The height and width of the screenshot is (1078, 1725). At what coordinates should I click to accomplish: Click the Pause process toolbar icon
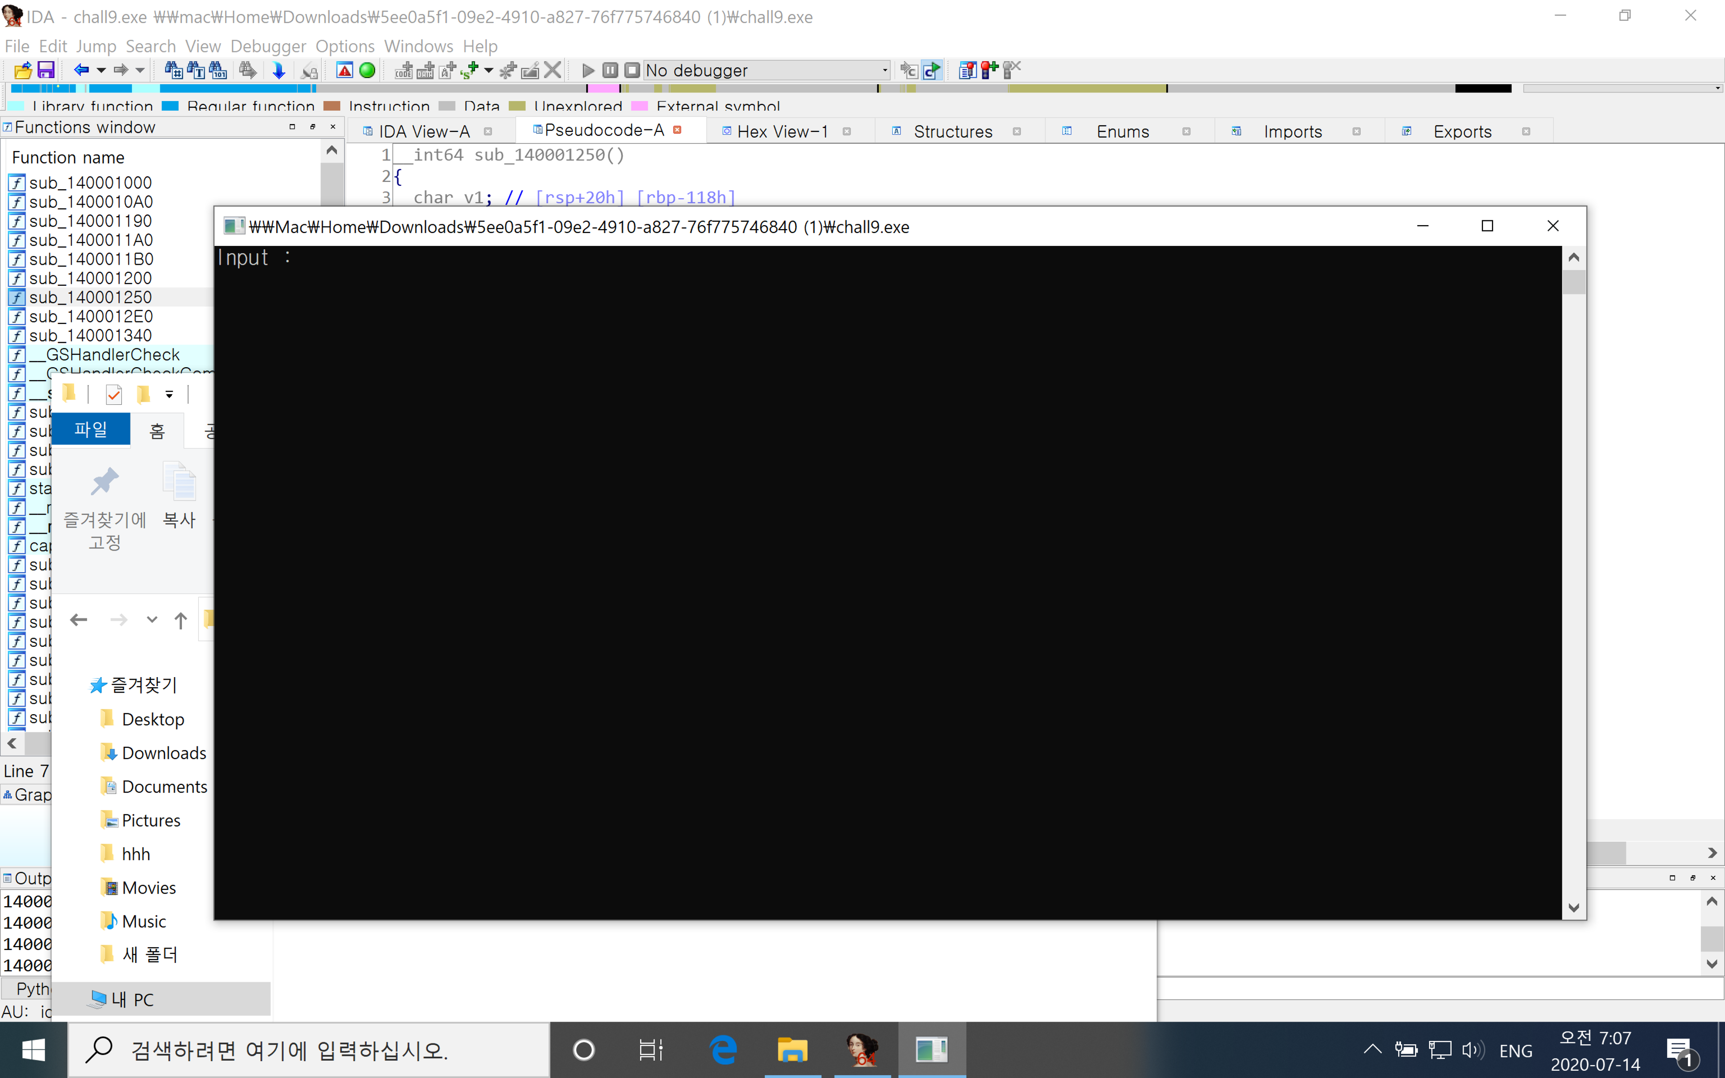click(x=610, y=70)
